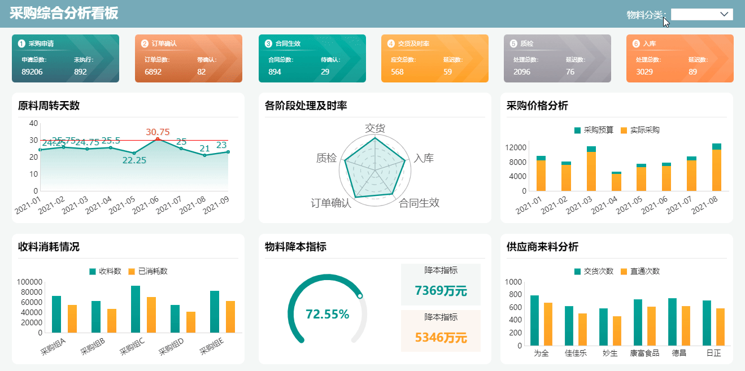Select 待确认 value 29 in 合同生效
This screenshot has height=371, width=745.
pyautogui.click(x=325, y=72)
